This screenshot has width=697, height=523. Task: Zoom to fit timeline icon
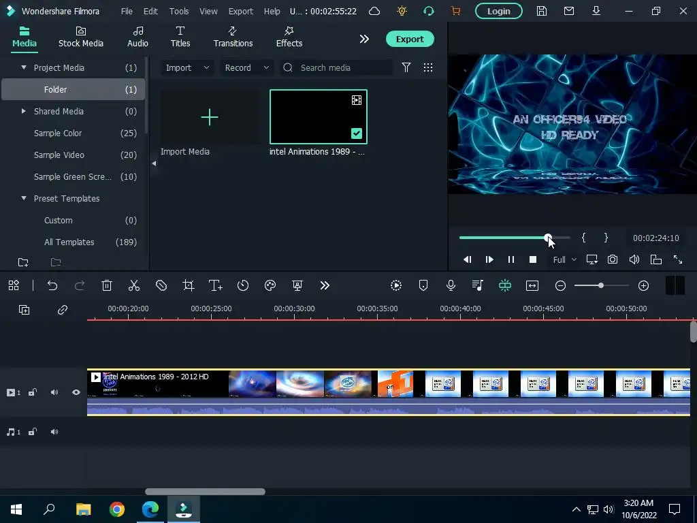click(x=532, y=285)
